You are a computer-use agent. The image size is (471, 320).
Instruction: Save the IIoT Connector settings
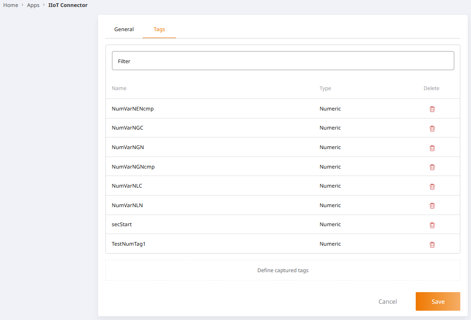pos(438,301)
